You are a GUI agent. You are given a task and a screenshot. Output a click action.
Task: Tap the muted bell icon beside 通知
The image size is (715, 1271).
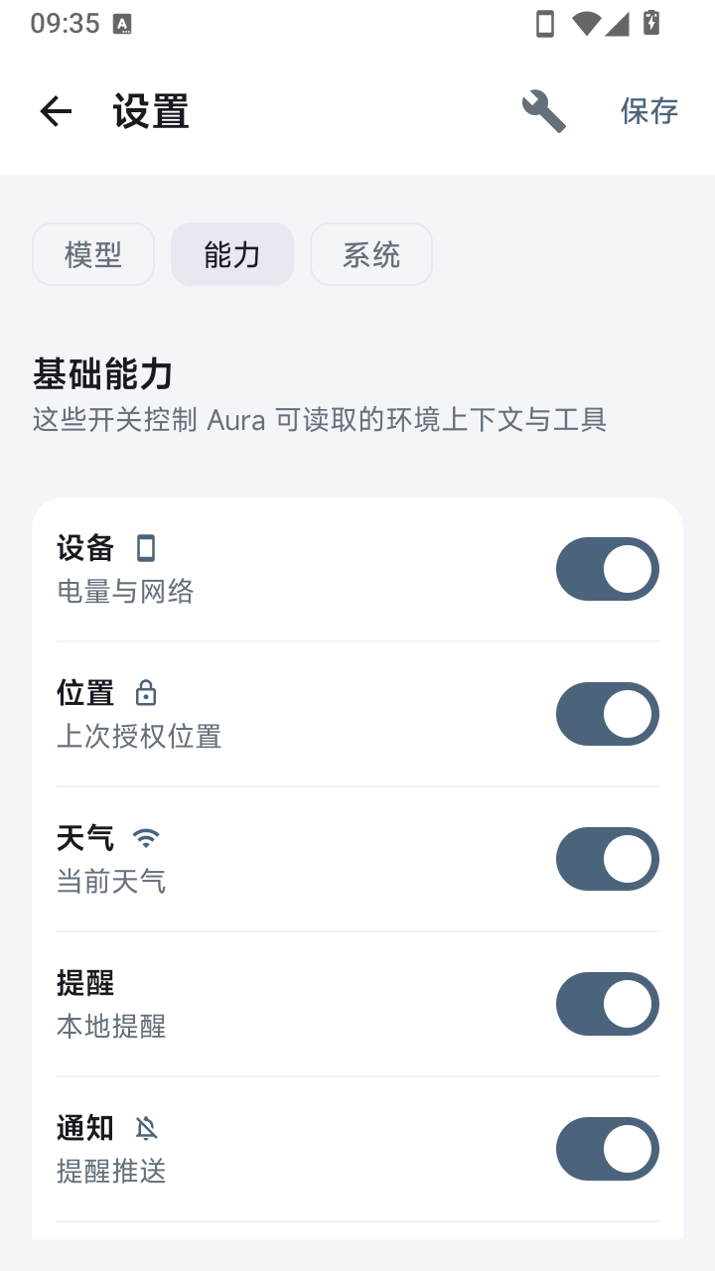(147, 1128)
